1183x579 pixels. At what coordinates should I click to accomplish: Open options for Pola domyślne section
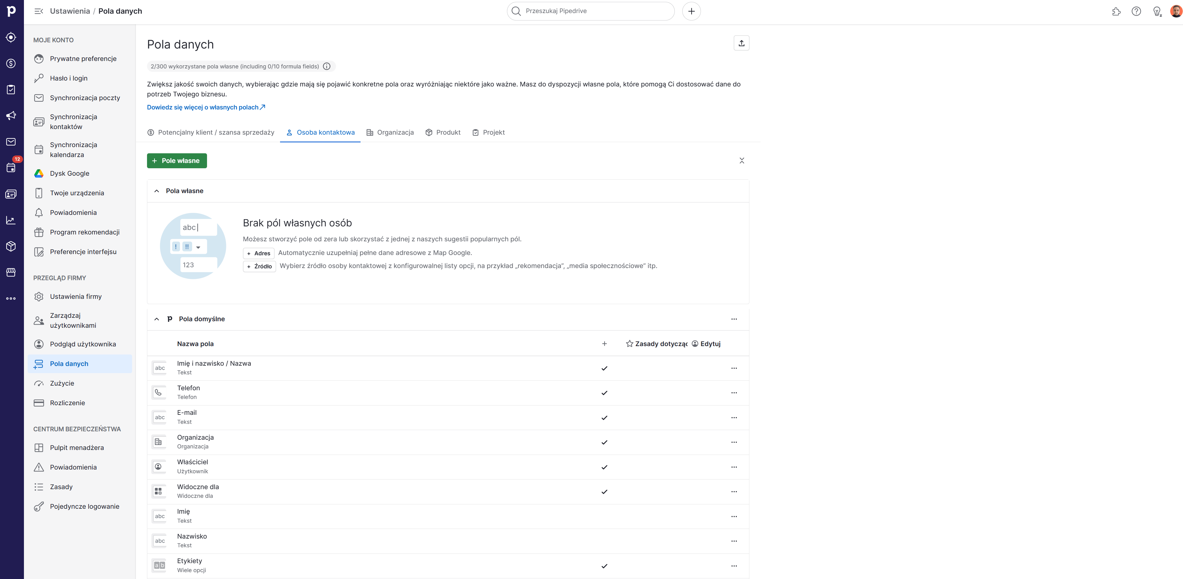point(734,319)
